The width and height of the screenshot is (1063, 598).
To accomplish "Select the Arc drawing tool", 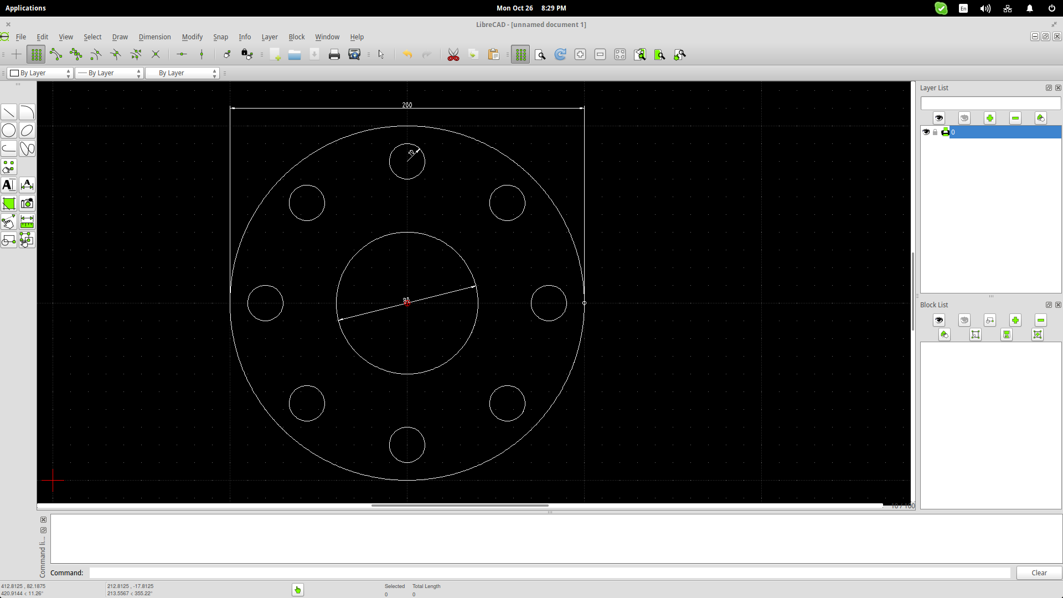I will tap(27, 112).
